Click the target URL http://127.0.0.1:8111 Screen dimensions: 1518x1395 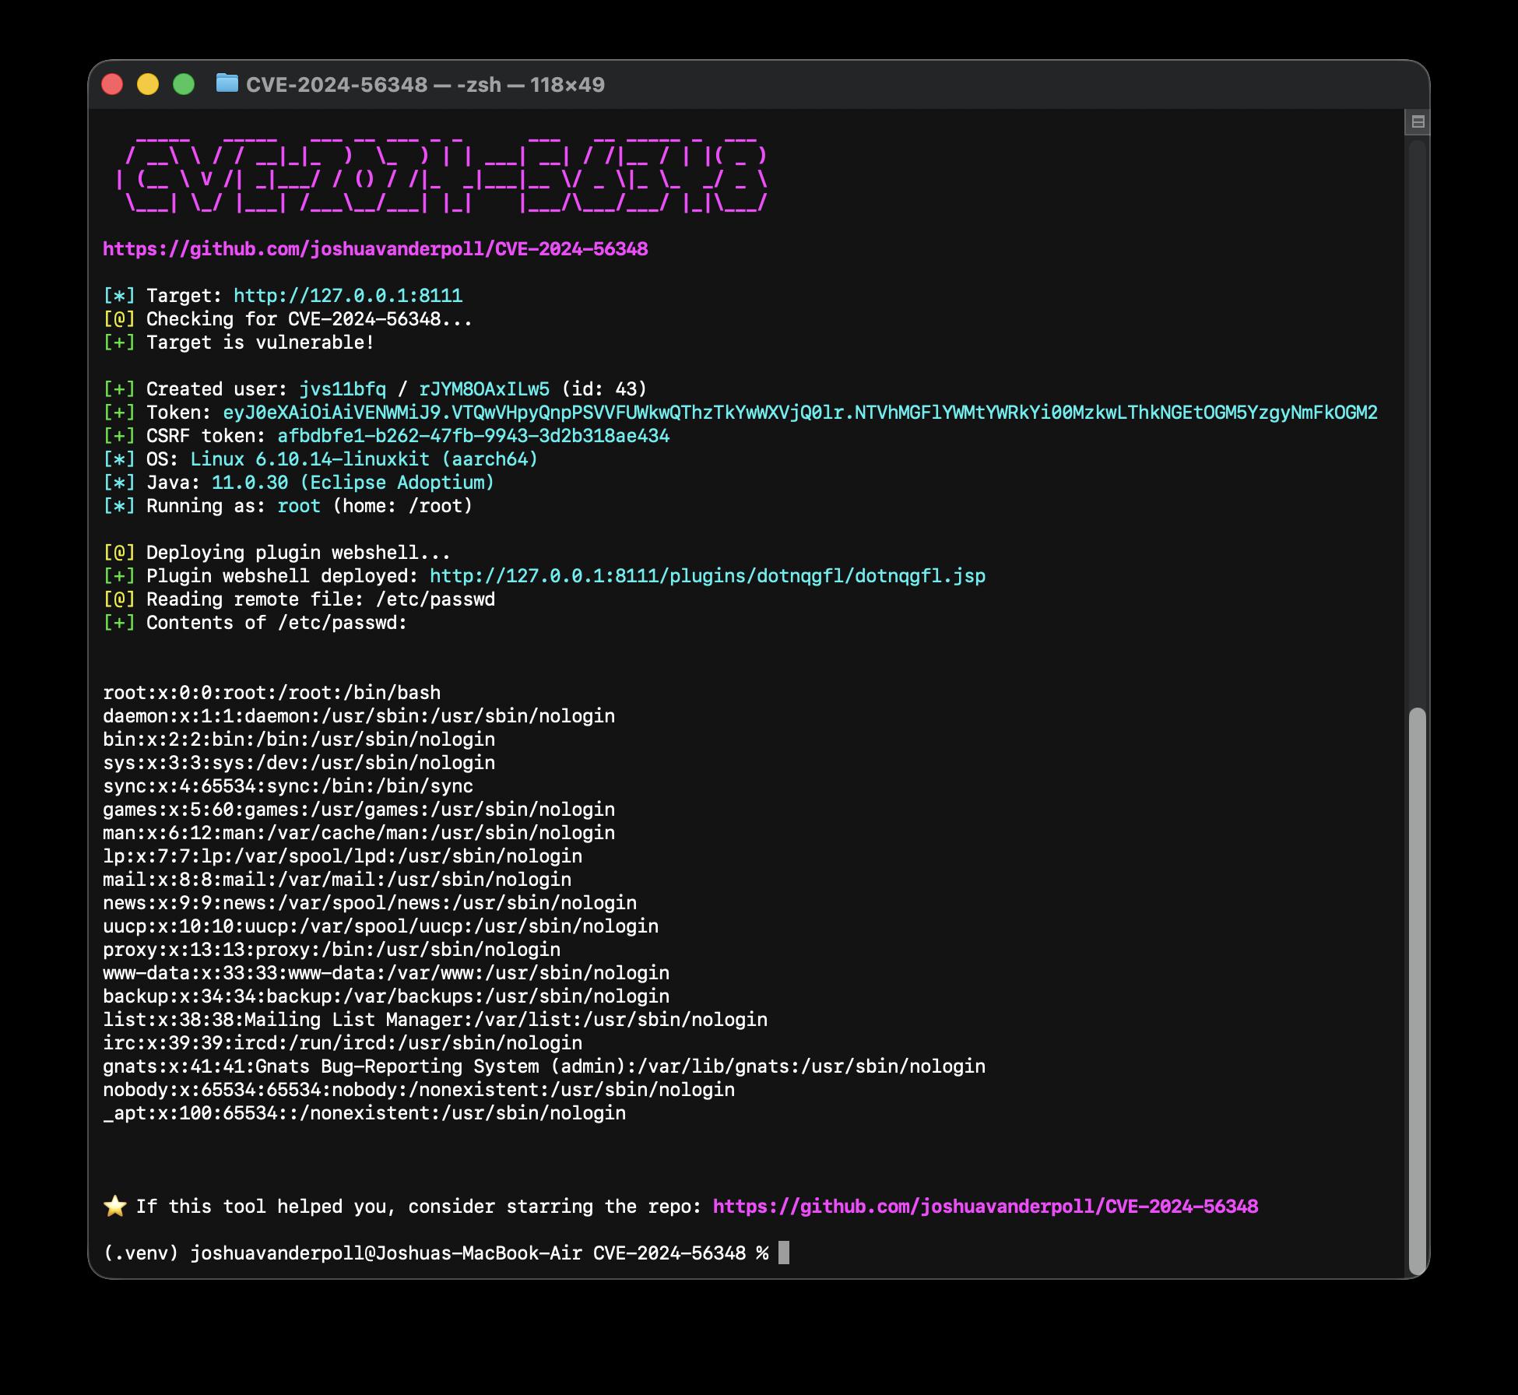tap(348, 296)
